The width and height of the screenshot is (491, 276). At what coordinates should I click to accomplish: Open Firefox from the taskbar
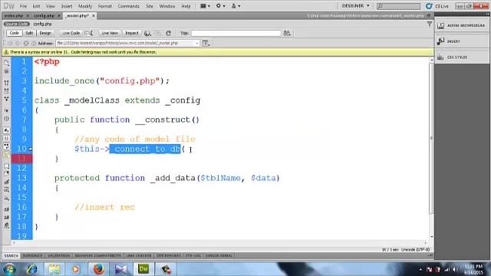tap(98, 269)
